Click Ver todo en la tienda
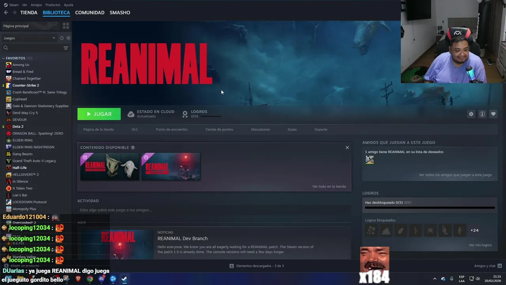506x285 pixels. [329, 186]
